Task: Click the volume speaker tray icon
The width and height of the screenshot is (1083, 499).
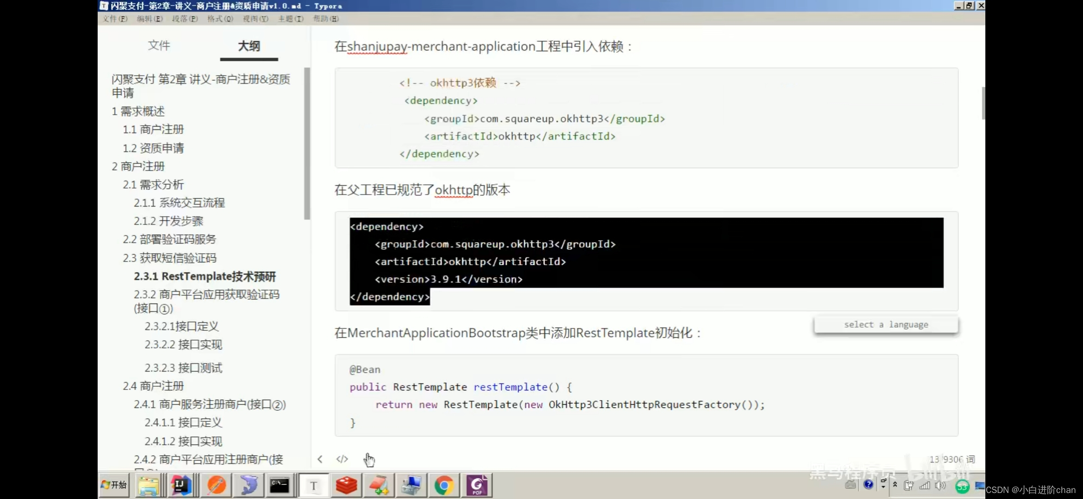Action: click(940, 486)
